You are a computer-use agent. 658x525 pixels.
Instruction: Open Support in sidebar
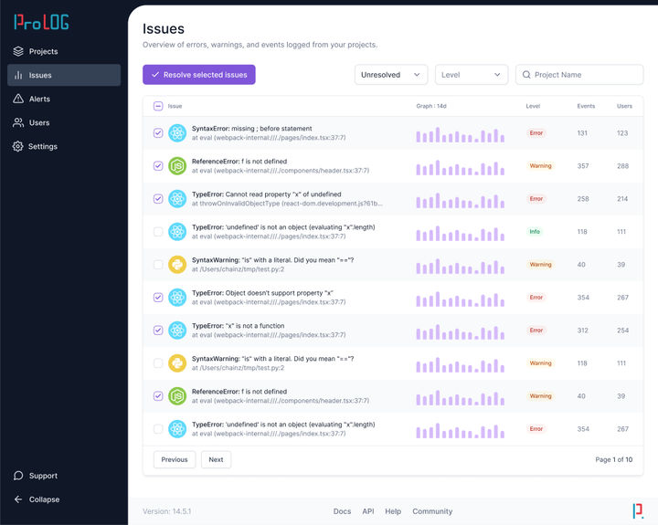click(64, 476)
